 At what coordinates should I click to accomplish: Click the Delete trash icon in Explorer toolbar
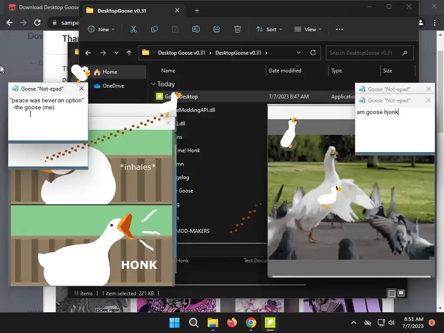(238, 29)
